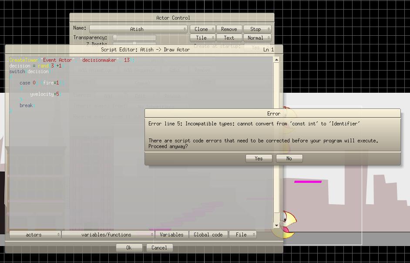Select the bird actor in the scene
410x263 pixels.
pyautogui.click(x=288, y=225)
